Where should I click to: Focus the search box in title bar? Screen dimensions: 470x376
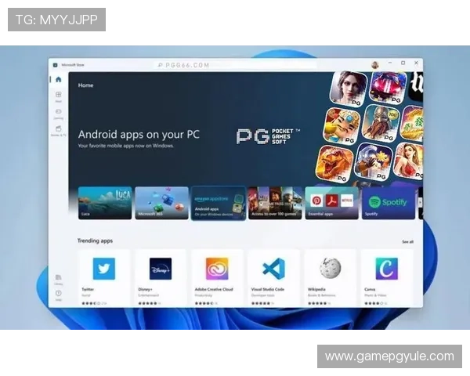coord(235,65)
